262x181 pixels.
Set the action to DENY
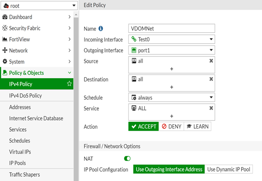tap(171, 127)
